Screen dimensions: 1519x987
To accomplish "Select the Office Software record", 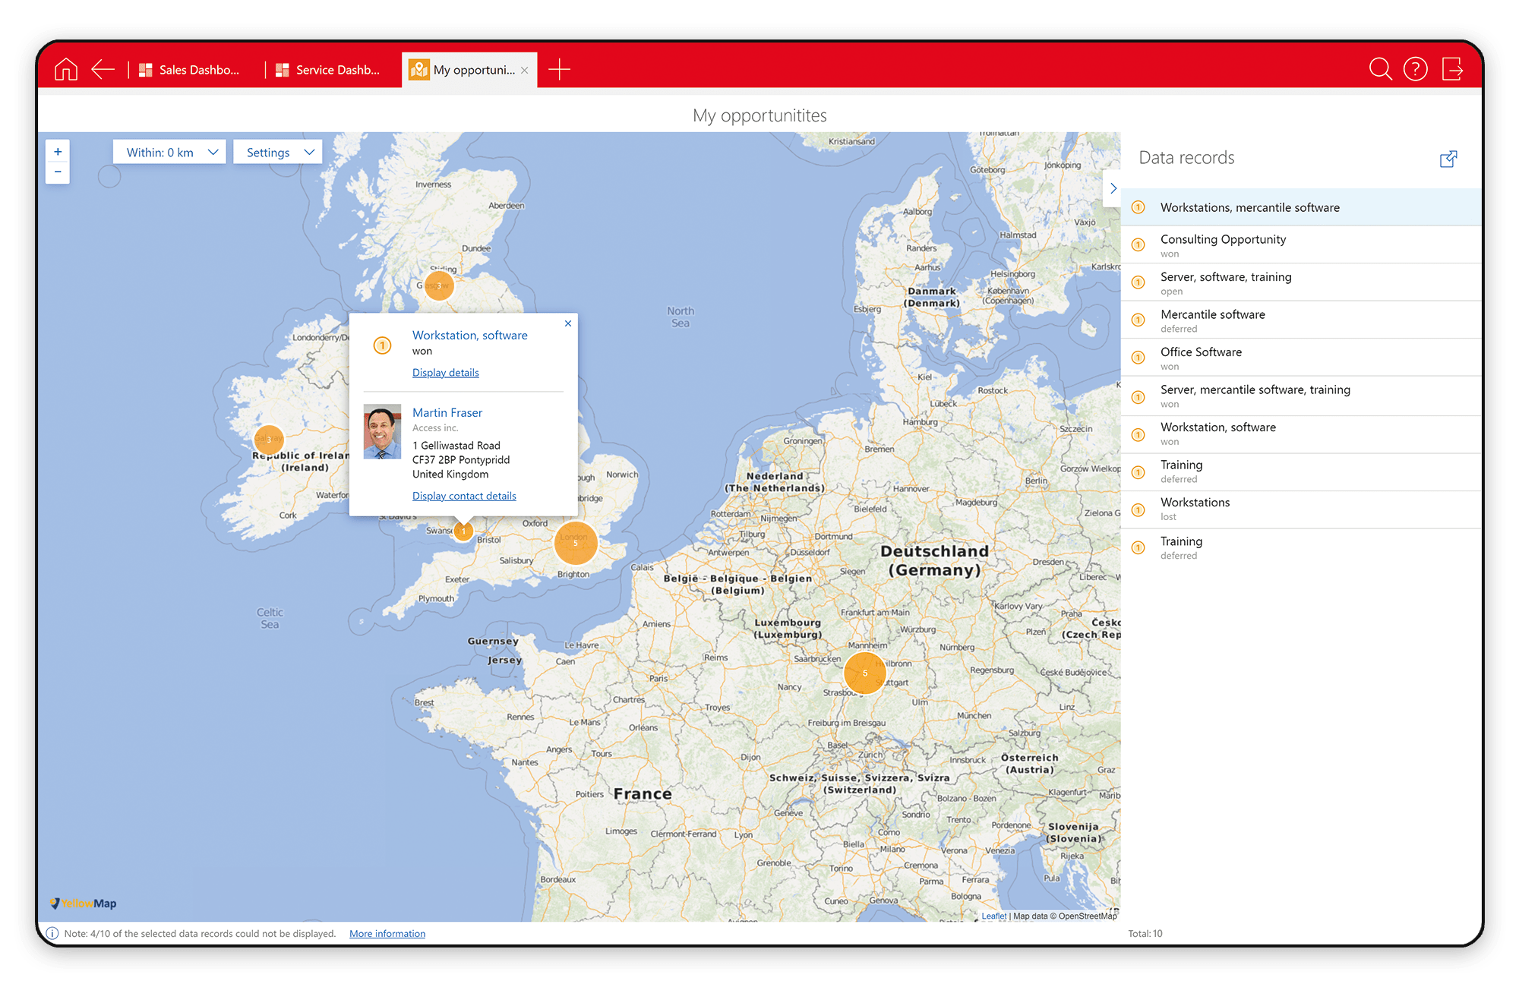I will (x=1301, y=358).
